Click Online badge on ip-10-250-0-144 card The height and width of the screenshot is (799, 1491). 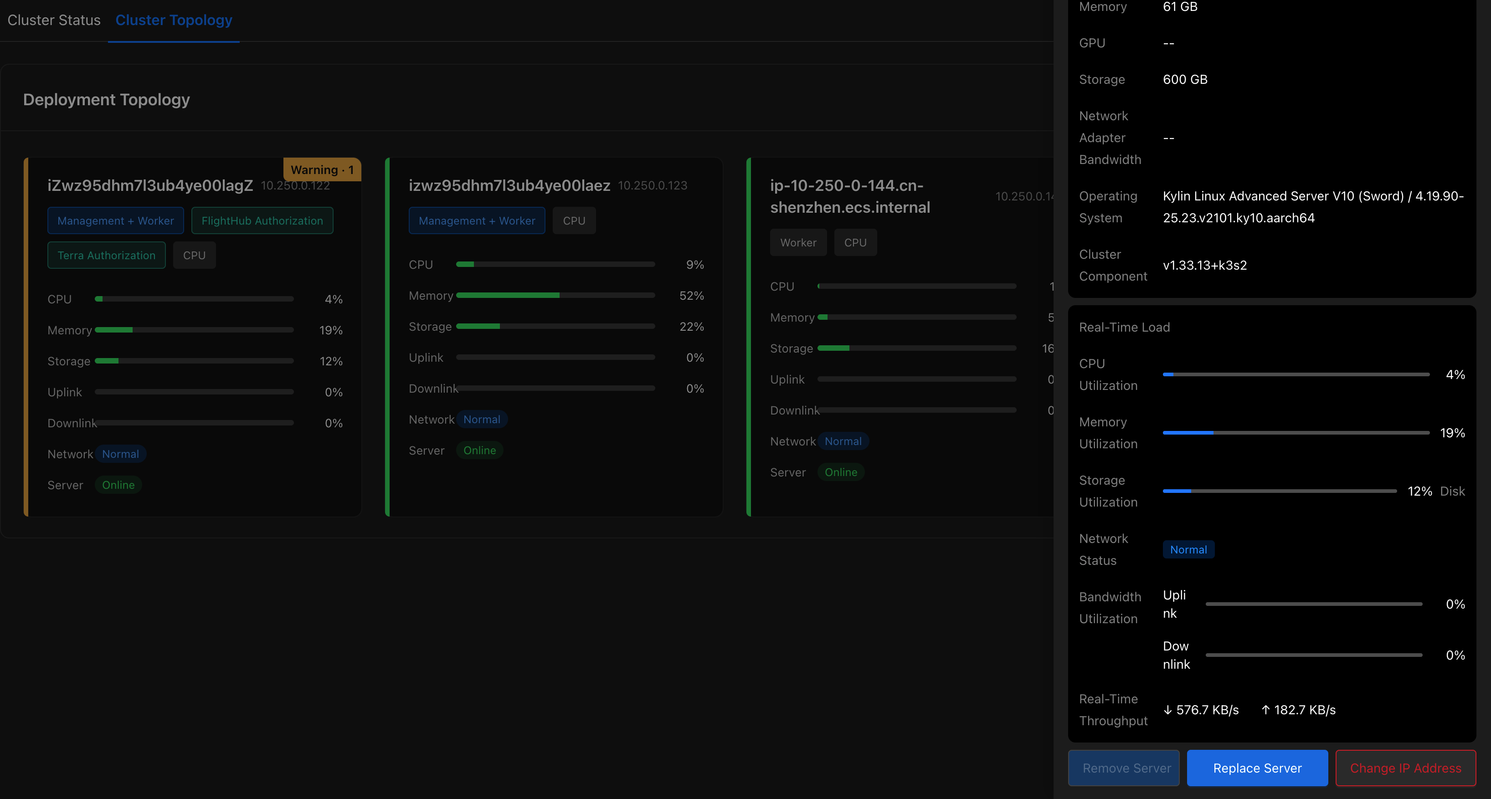click(x=841, y=472)
